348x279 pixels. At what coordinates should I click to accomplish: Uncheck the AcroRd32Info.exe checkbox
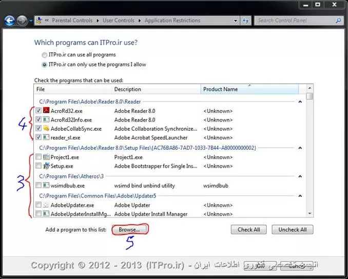coord(38,119)
